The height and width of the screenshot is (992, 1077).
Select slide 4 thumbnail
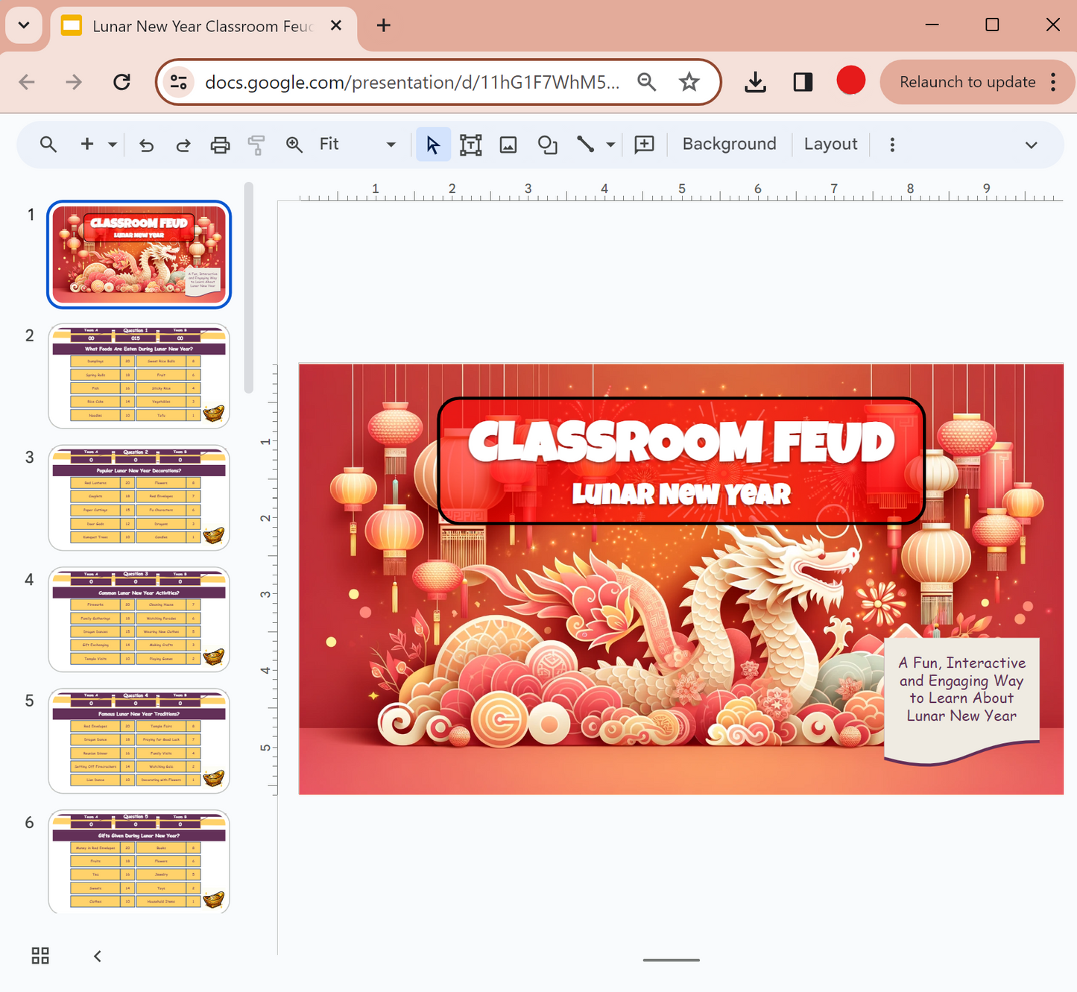click(139, 619)
